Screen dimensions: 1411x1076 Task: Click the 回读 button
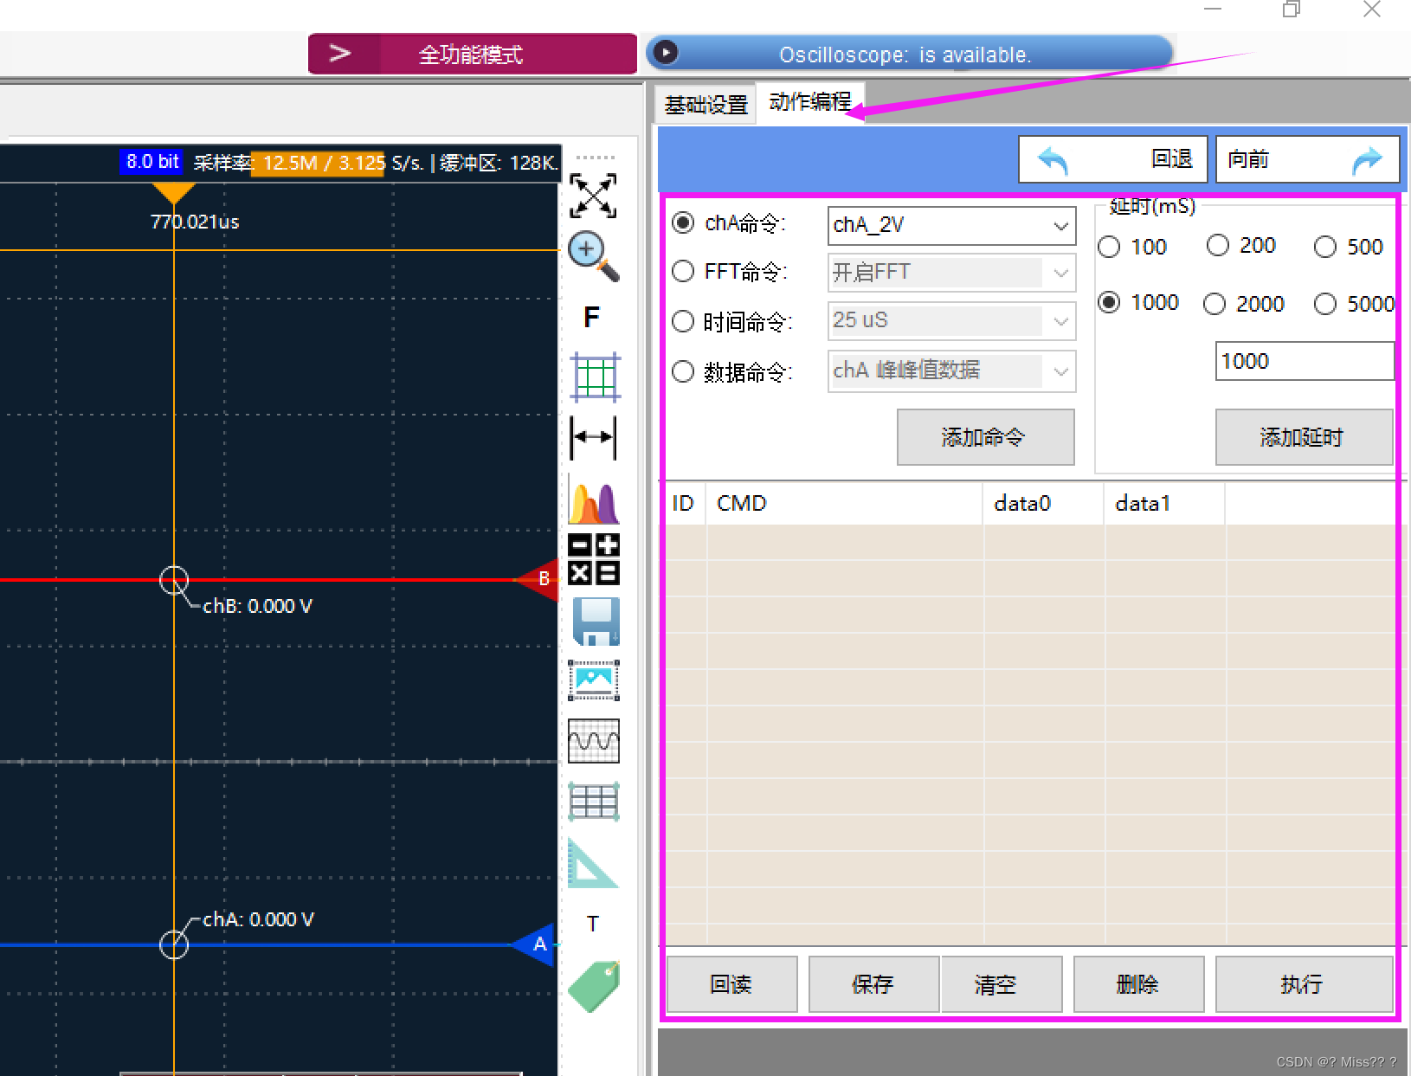coord(731,984)
